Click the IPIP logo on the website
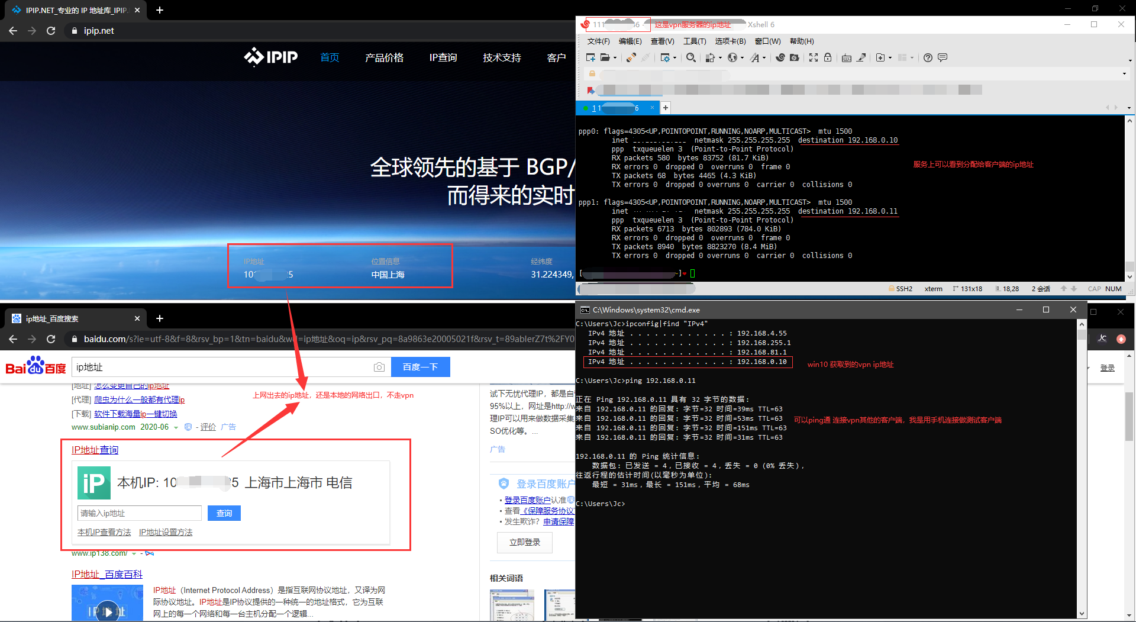 (x=271, y=57)
